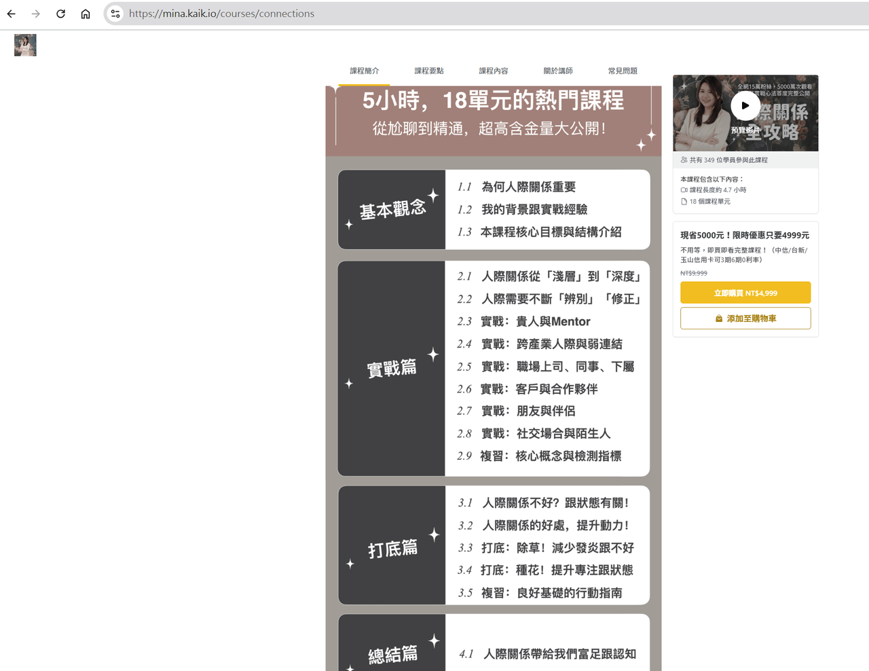Click lesson 3.4 打底:種花!提升專注跟狀態
869x671 pixels.
tap(545, 570)
